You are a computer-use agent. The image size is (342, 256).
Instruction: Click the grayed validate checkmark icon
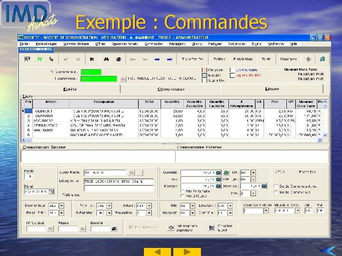point(66,59)
